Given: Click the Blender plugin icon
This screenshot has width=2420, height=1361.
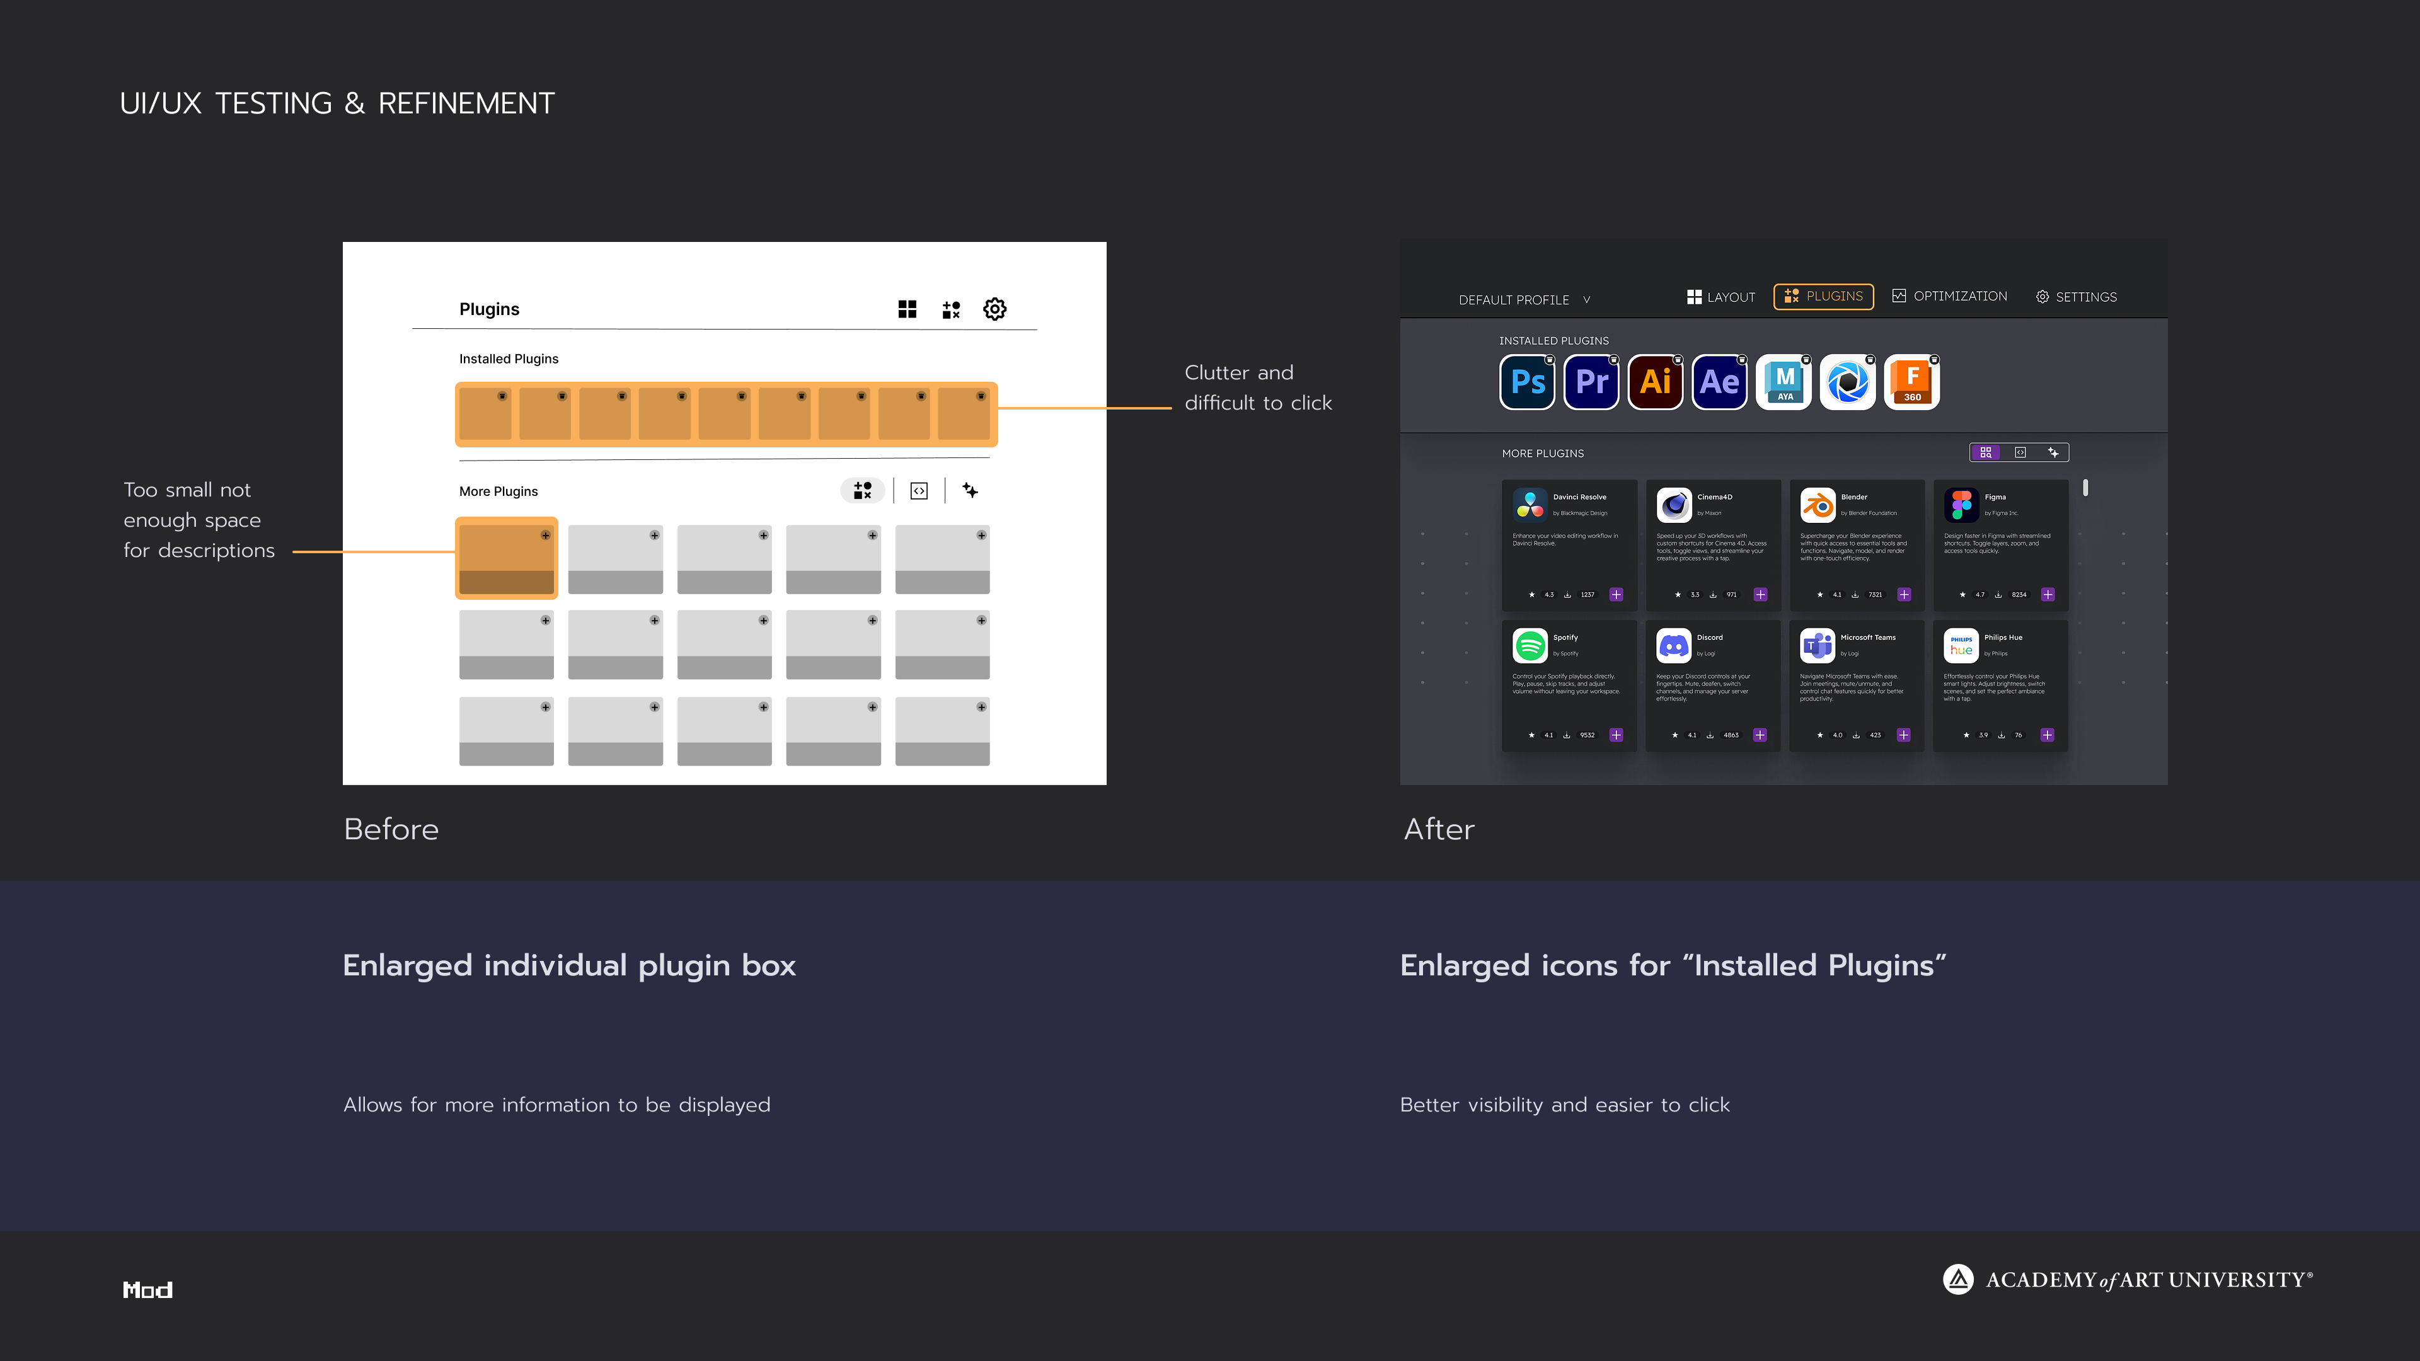Looking at the screenshot, I should [x=1818, y=505].
